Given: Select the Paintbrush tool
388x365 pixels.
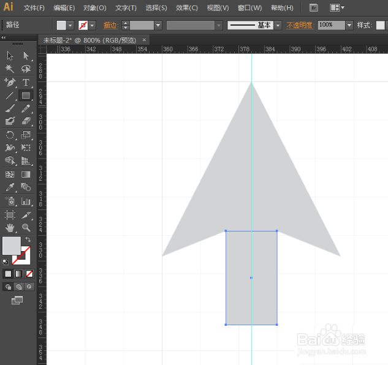Looking at the screenshot, I should (x=10, y=108).
